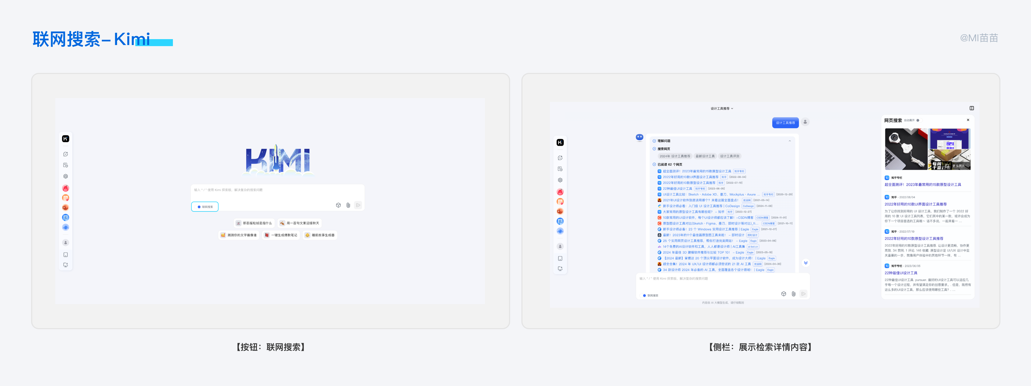The image size is (1031, 386).
Task: Open the blue robot assistant on the home screen
Action: click(x=66, y=227)
